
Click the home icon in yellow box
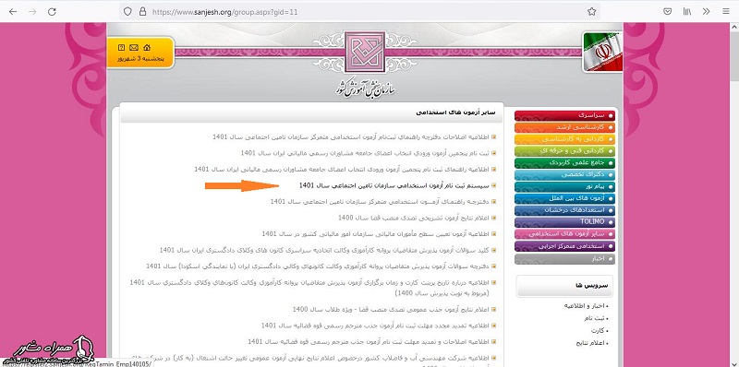147,48
